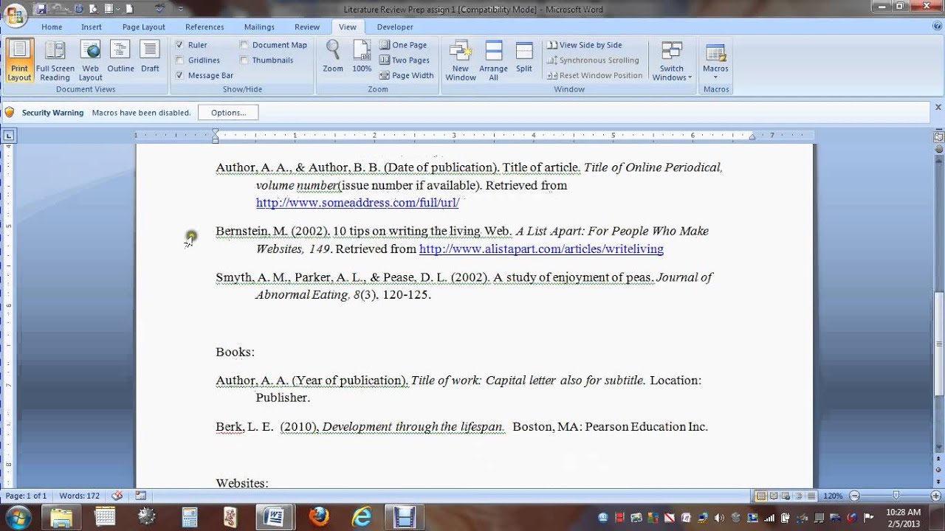Set zoom to 100% in ribbon

coord(362,58)
